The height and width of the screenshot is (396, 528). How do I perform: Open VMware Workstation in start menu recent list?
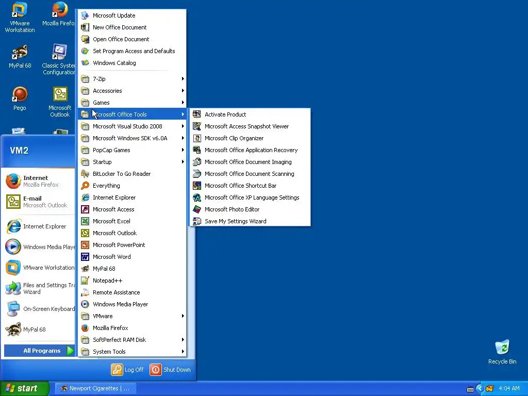pos(39,268)
